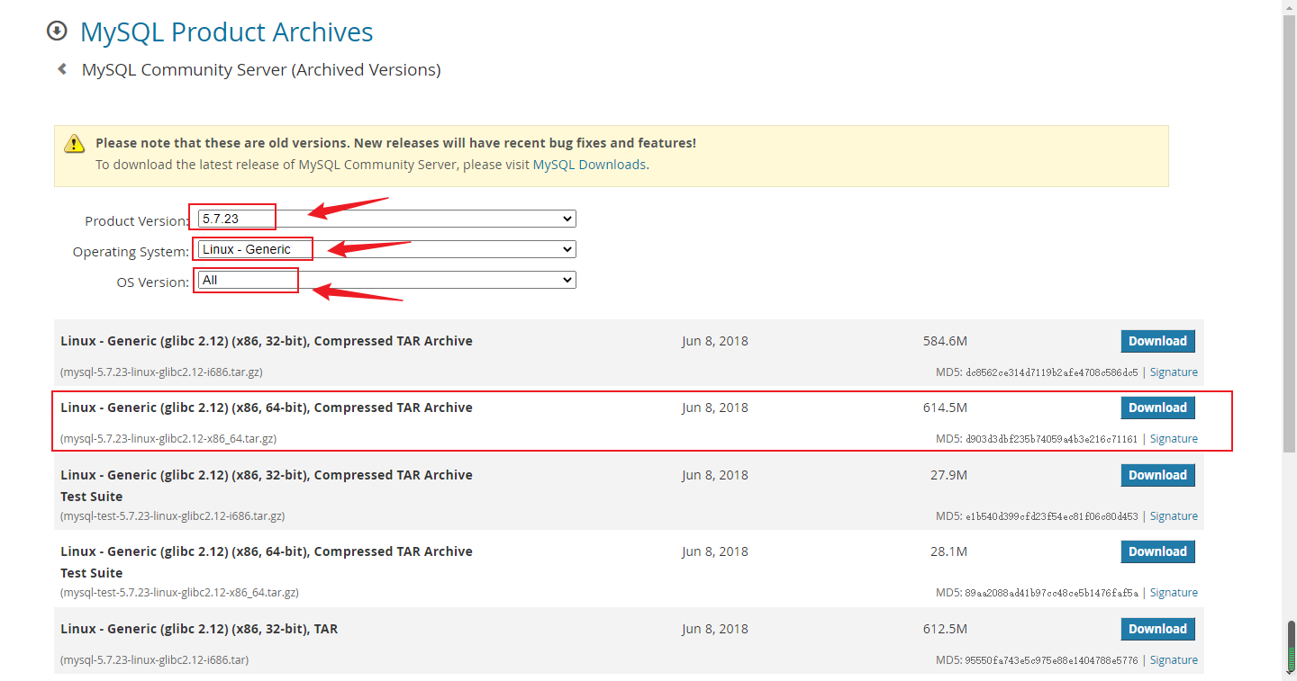Click the yellow warning triangle icon
The image size is (1297, 681).
point(74,144)
